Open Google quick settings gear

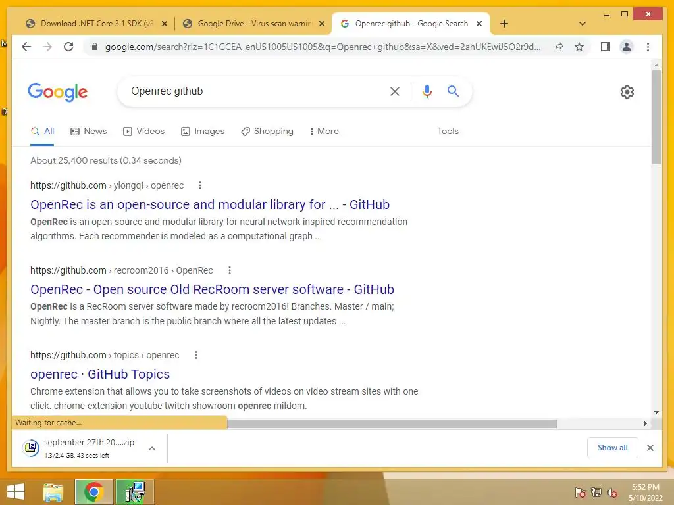pos(627,92)
